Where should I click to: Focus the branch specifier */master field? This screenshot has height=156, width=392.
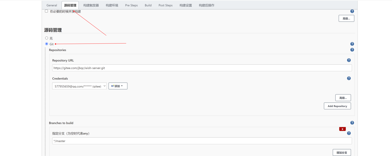(202, 141)
